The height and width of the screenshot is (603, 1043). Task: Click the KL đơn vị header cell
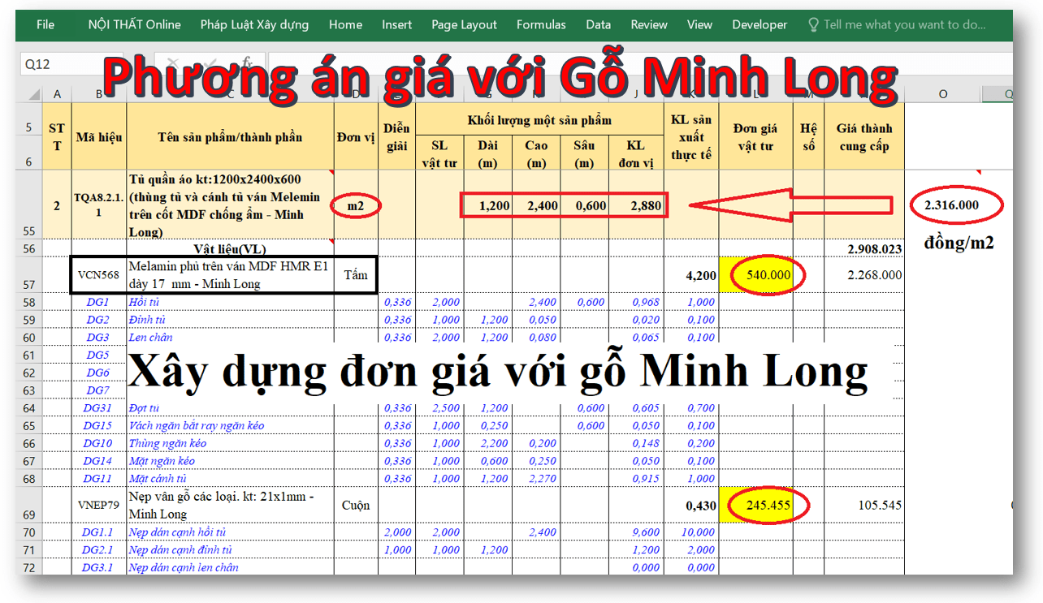click(x=636, y=153)
